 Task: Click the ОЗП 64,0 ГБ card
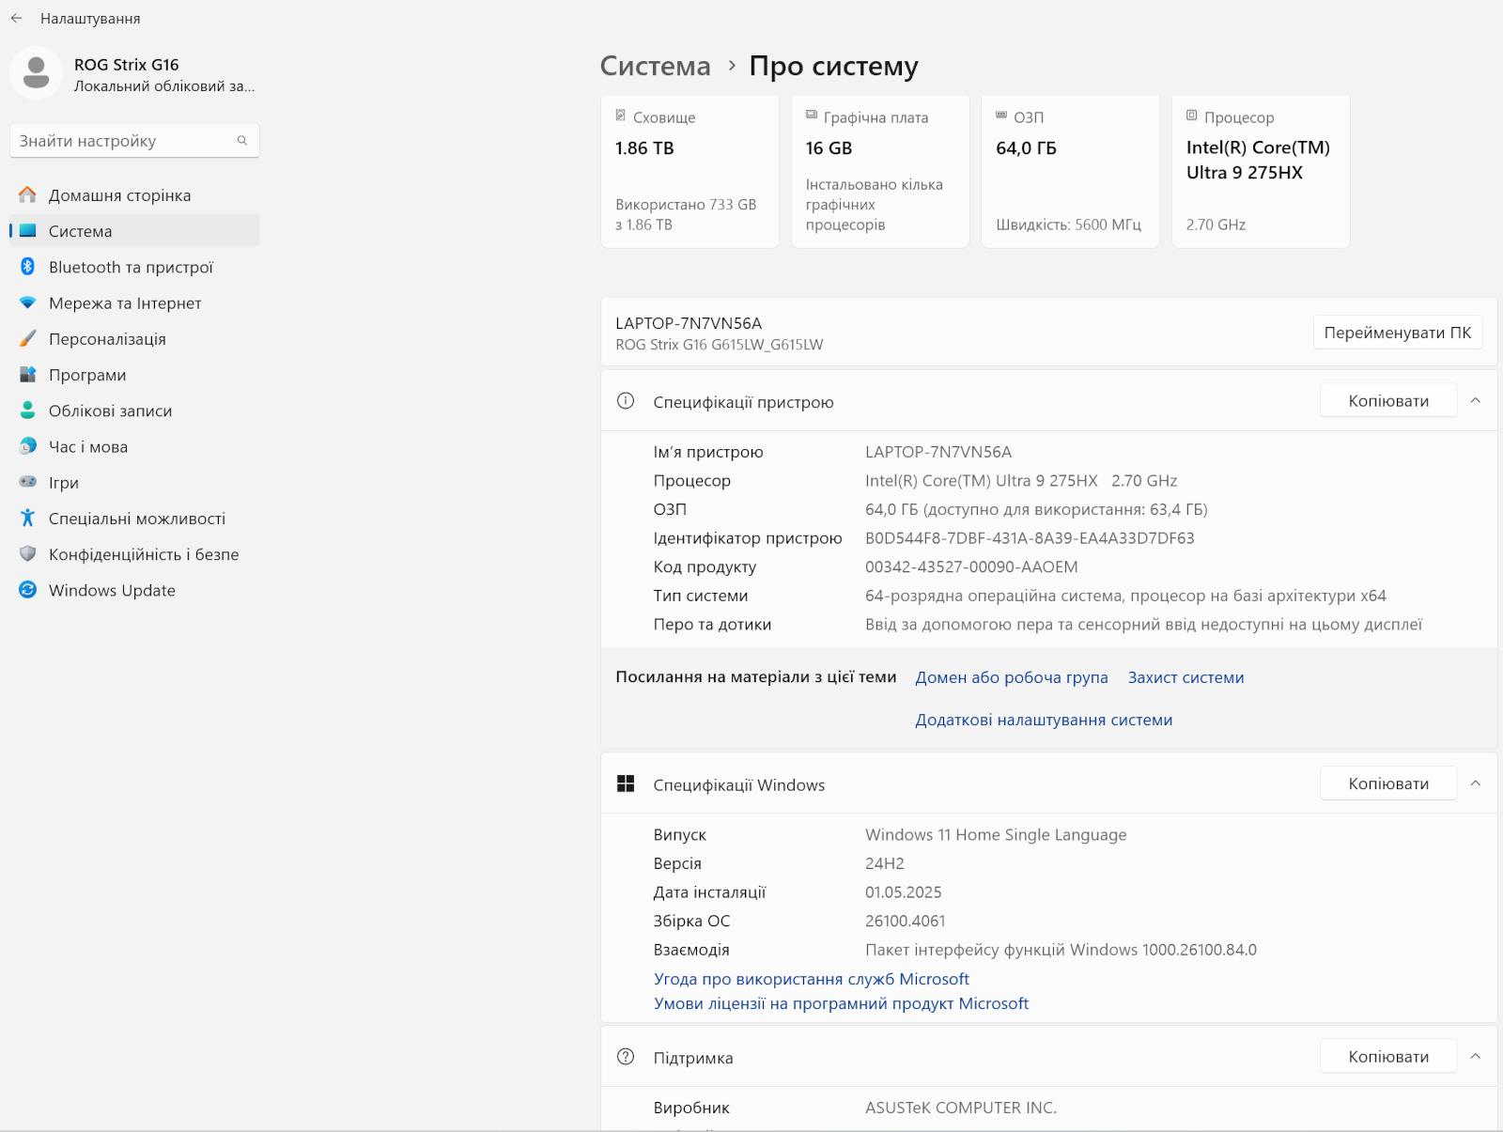(x=1070, y=171)
